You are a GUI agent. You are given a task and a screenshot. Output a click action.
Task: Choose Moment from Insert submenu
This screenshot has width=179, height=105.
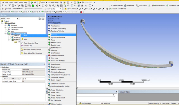click(x=62, y=50)
